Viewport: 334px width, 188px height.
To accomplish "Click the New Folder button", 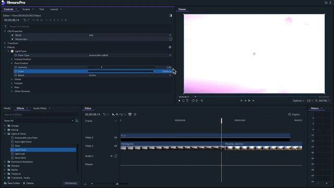I will click(x=12, y=183).
